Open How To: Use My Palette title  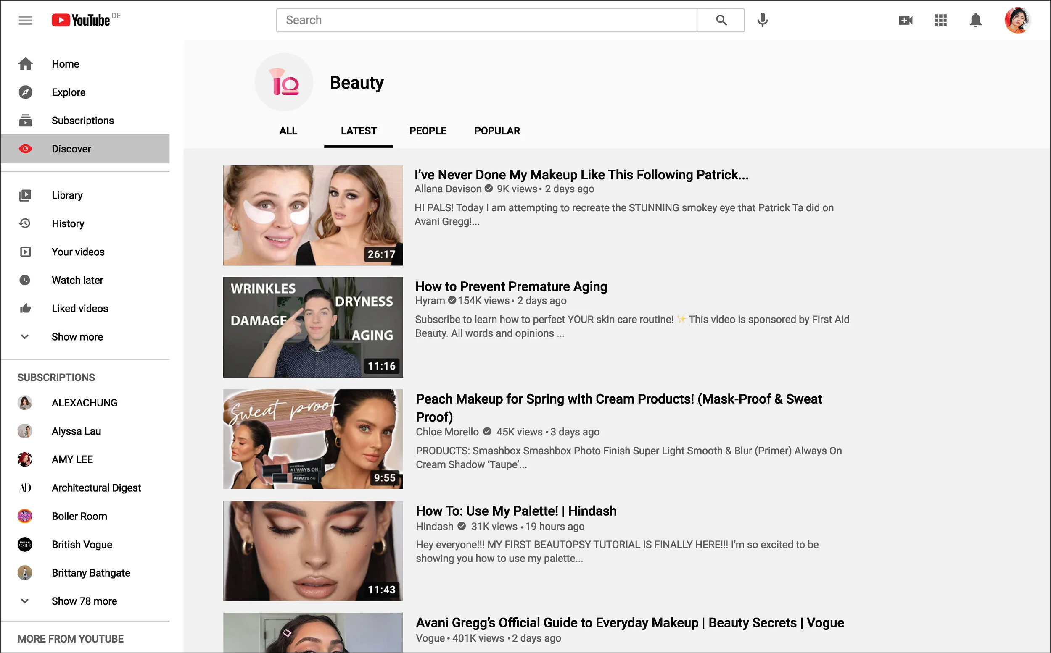point(516,511)
